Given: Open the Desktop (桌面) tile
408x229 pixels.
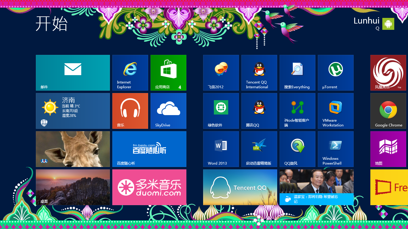Looking at the screenshot, I should click(x=73, y=187).
